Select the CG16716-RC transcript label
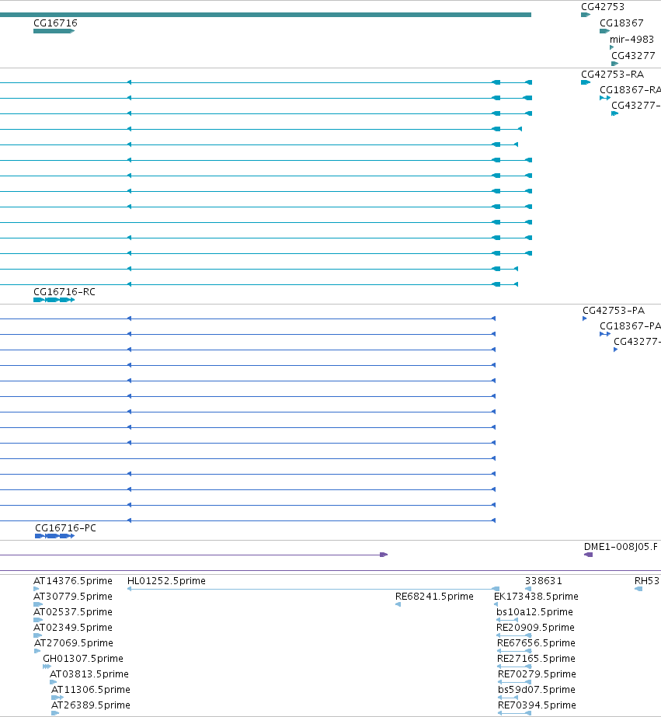Screen dimensions: 661x717 pyautogui.click(x=64, y=292)
